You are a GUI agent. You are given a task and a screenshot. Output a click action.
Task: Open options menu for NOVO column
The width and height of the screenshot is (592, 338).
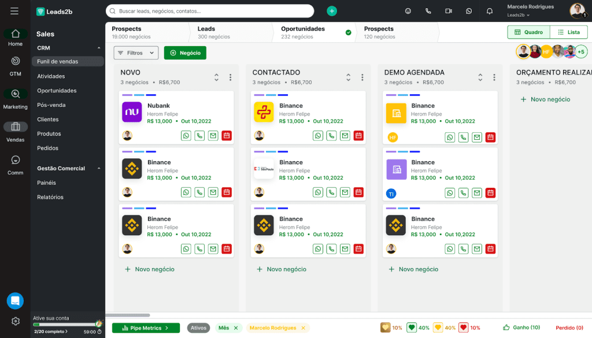tap(230, 77)
